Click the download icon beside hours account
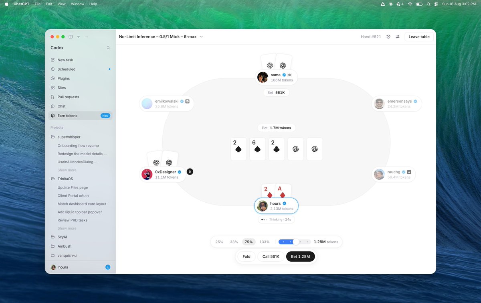Image resolution: width=481 pixels, height=303 pixels. click(108, 267)
